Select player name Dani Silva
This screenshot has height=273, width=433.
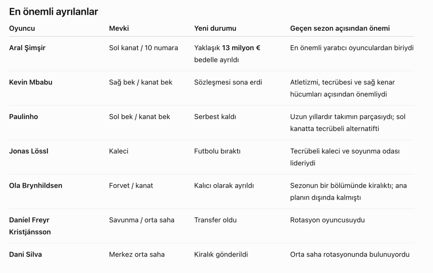pos(25,254)
